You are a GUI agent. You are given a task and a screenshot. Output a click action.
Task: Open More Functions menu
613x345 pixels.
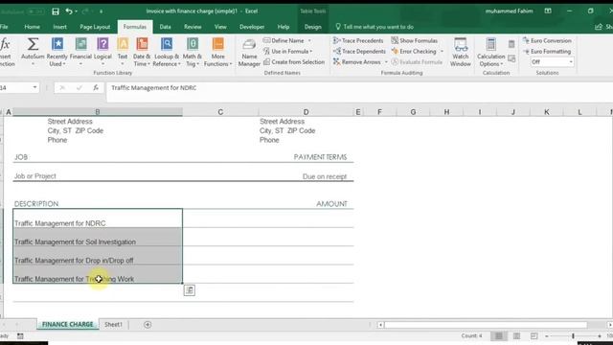217,52
